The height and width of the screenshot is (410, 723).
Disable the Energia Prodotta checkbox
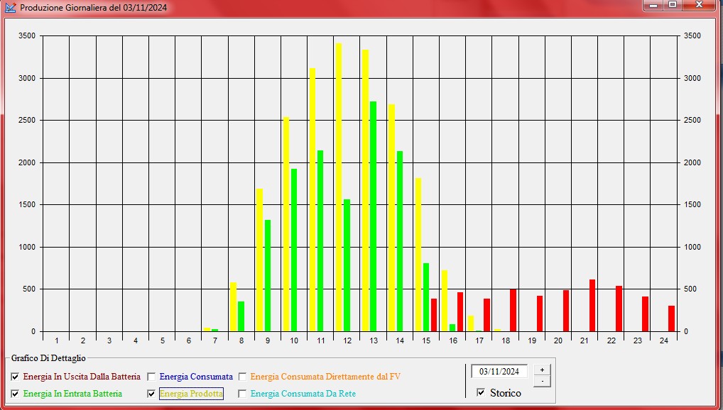click(x=151, y=394)
